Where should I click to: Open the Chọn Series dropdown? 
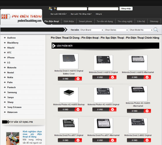116,30
